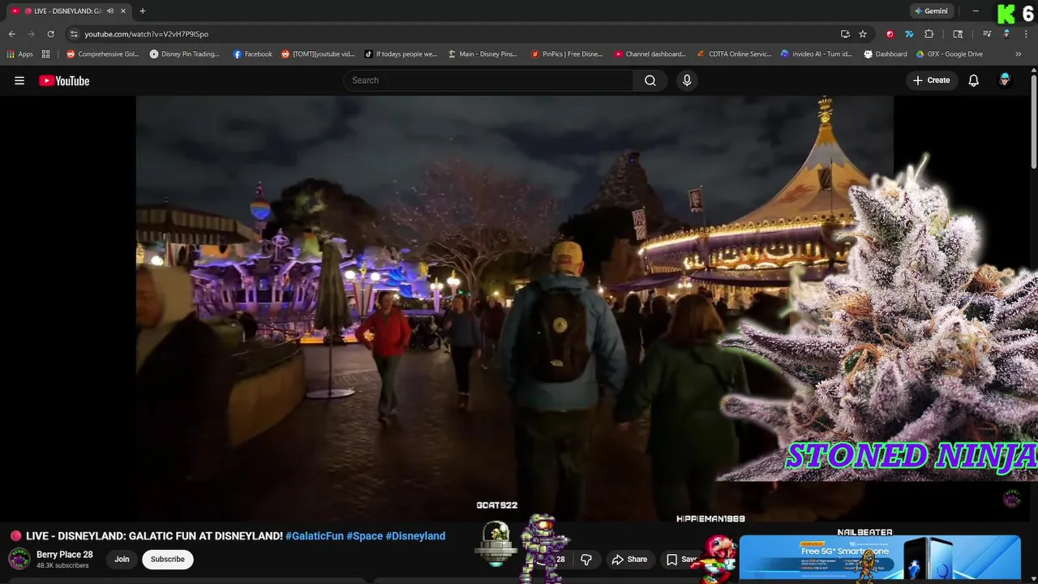Open the GFX - Google Drive bookmark

click(x=950, y=54)
